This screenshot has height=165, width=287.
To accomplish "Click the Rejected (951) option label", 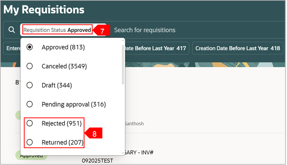I will [x=61, y=123].
